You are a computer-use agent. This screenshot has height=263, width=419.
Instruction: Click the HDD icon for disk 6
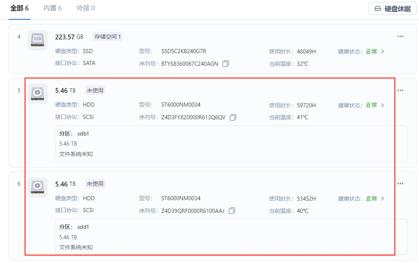point(37,187)
